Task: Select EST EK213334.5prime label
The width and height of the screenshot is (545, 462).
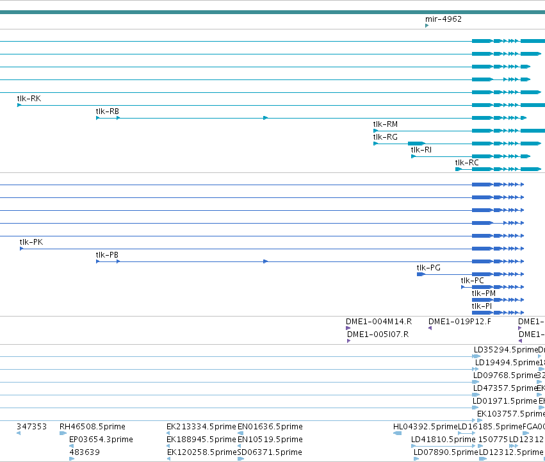Action: click(x=201, y=427)
